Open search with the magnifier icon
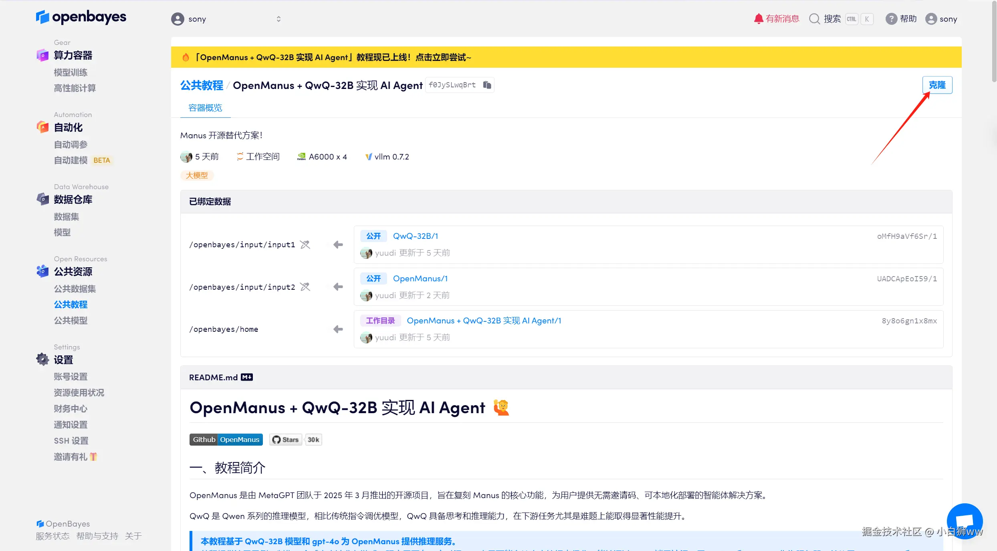Image resolution: width=997 pixels, height=551 pixels. [814, 19]
